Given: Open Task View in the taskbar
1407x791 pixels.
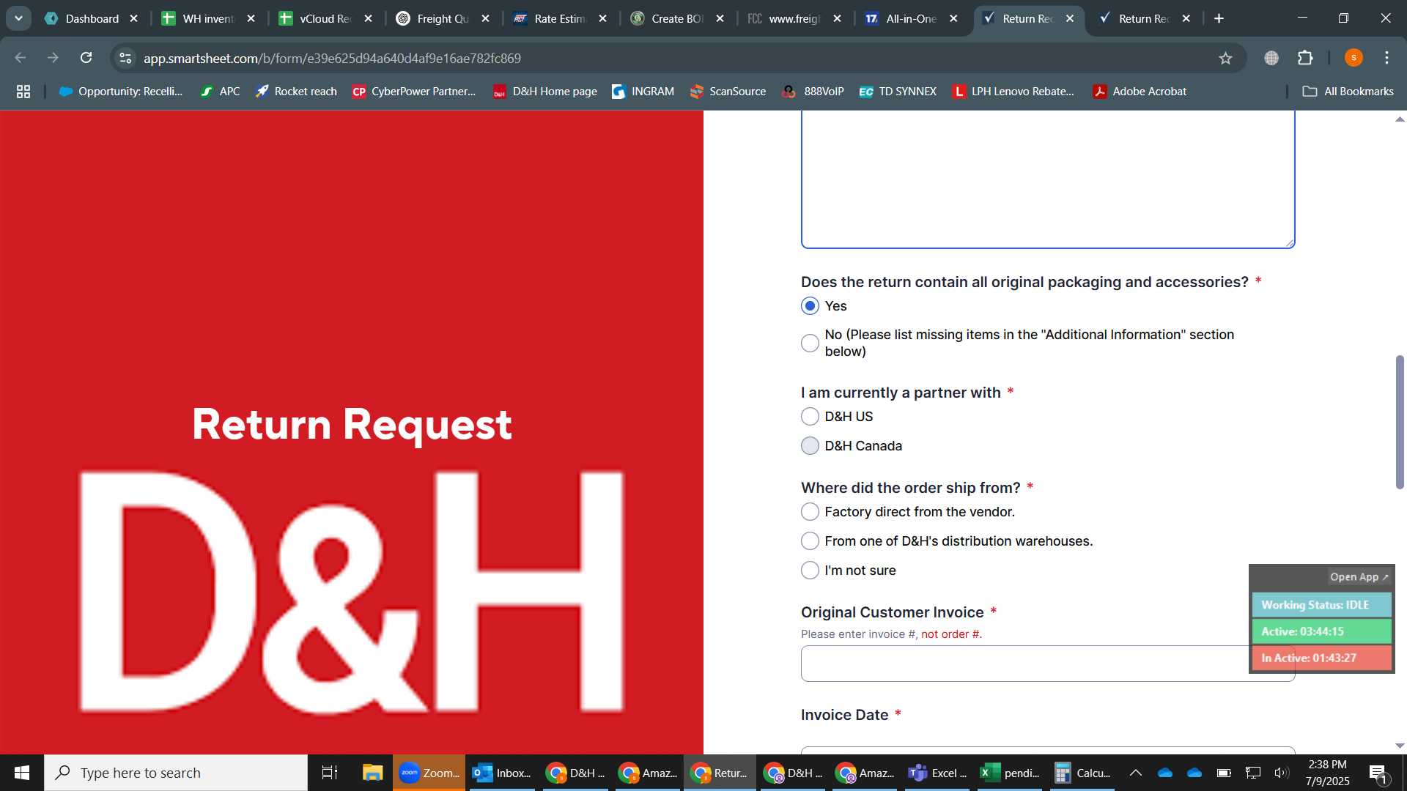Looking at the screenshot, I should 330,773.
